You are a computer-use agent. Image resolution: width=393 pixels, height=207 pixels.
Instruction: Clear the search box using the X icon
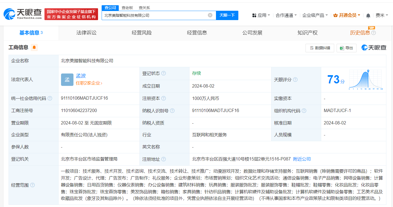tap(210, 15)
